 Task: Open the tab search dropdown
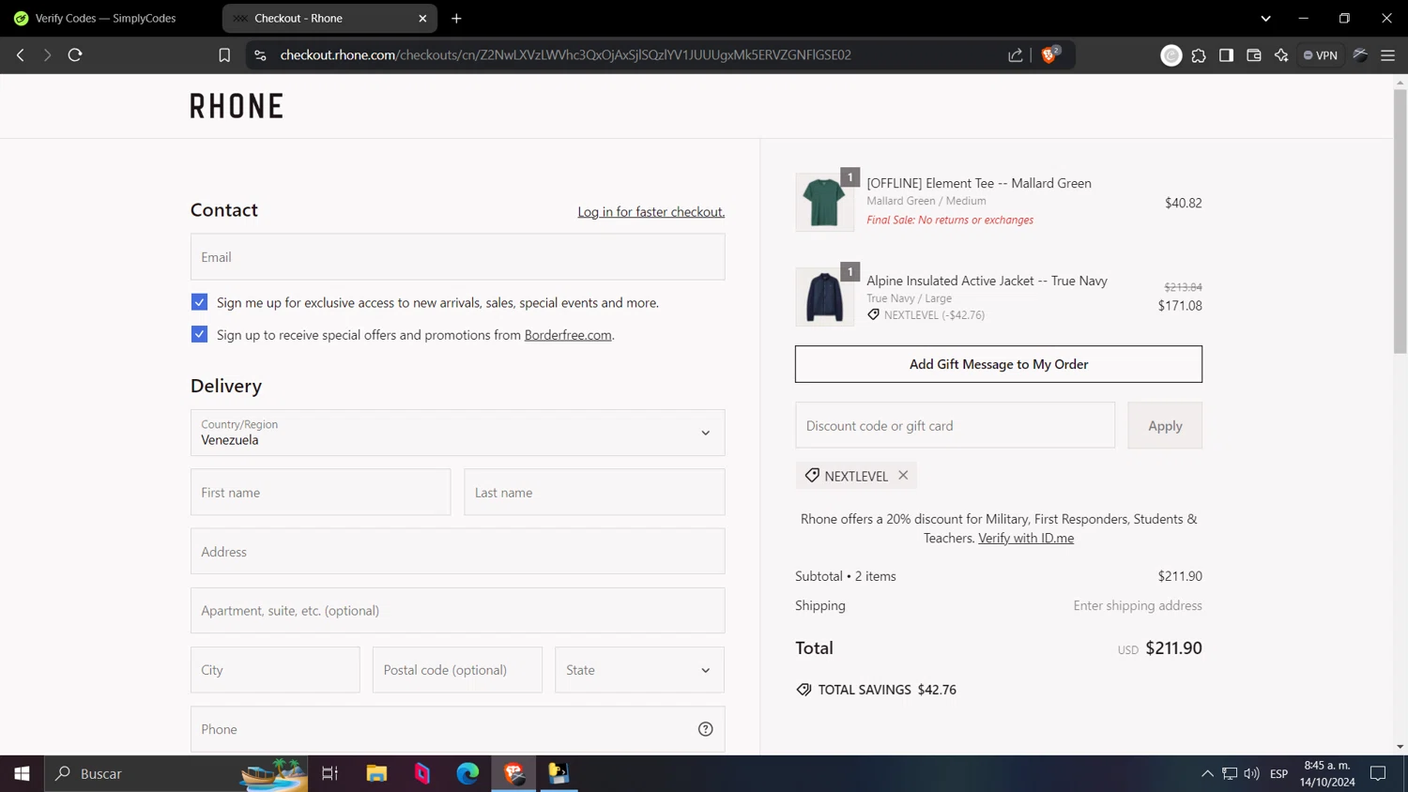click(1265, 18)
